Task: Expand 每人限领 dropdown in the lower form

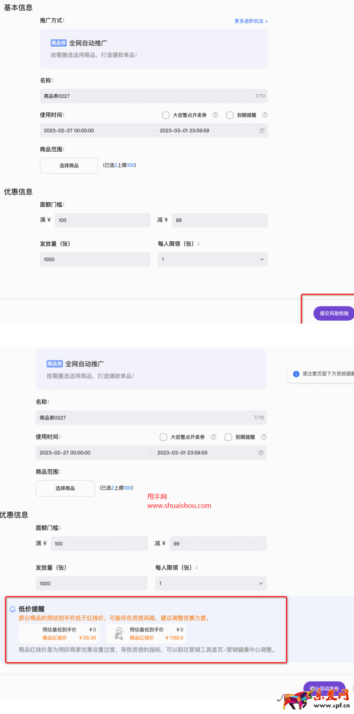Action: (211, 583)
